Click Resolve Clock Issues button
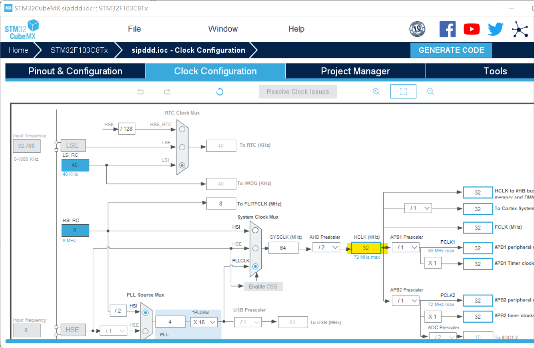This screenshot has height=348, width=534. [x=298, y=92]
